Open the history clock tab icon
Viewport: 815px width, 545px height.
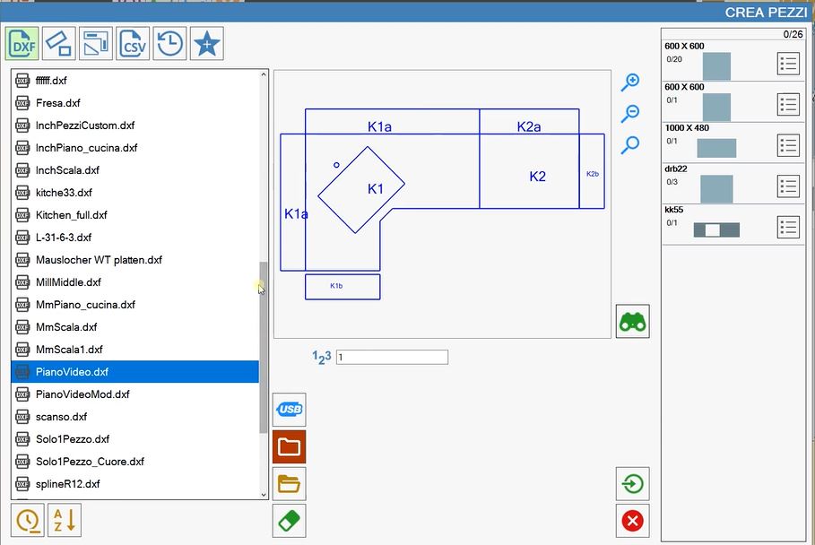click(x=169, y=43)
